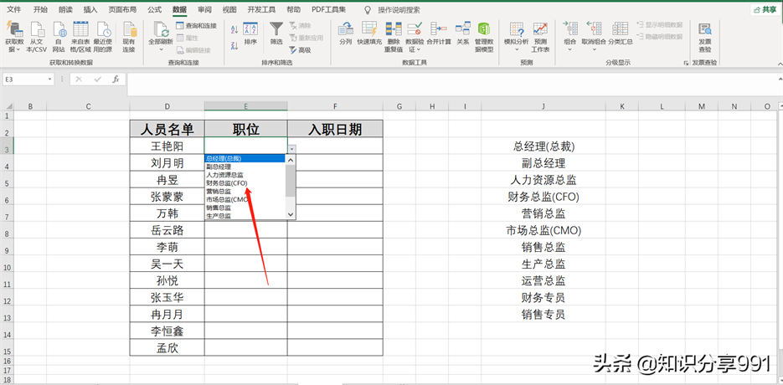This screenshot has width=783, height=385.
Task: Click the 操作说明搜索 search box
Action: point(399,9)
